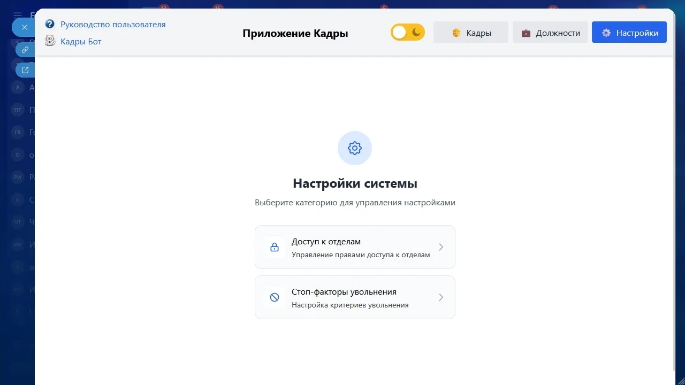Open Доступ к отделам settings card

(x=355, y=247)
